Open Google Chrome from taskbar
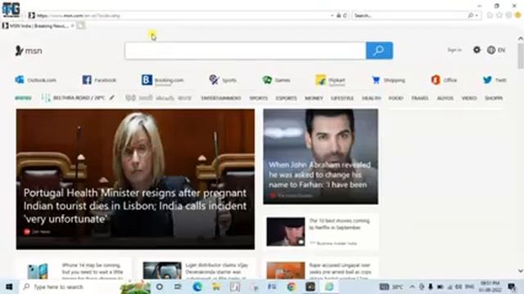The height and width of the screenshot is (294, 524). (x=291, y=287)
